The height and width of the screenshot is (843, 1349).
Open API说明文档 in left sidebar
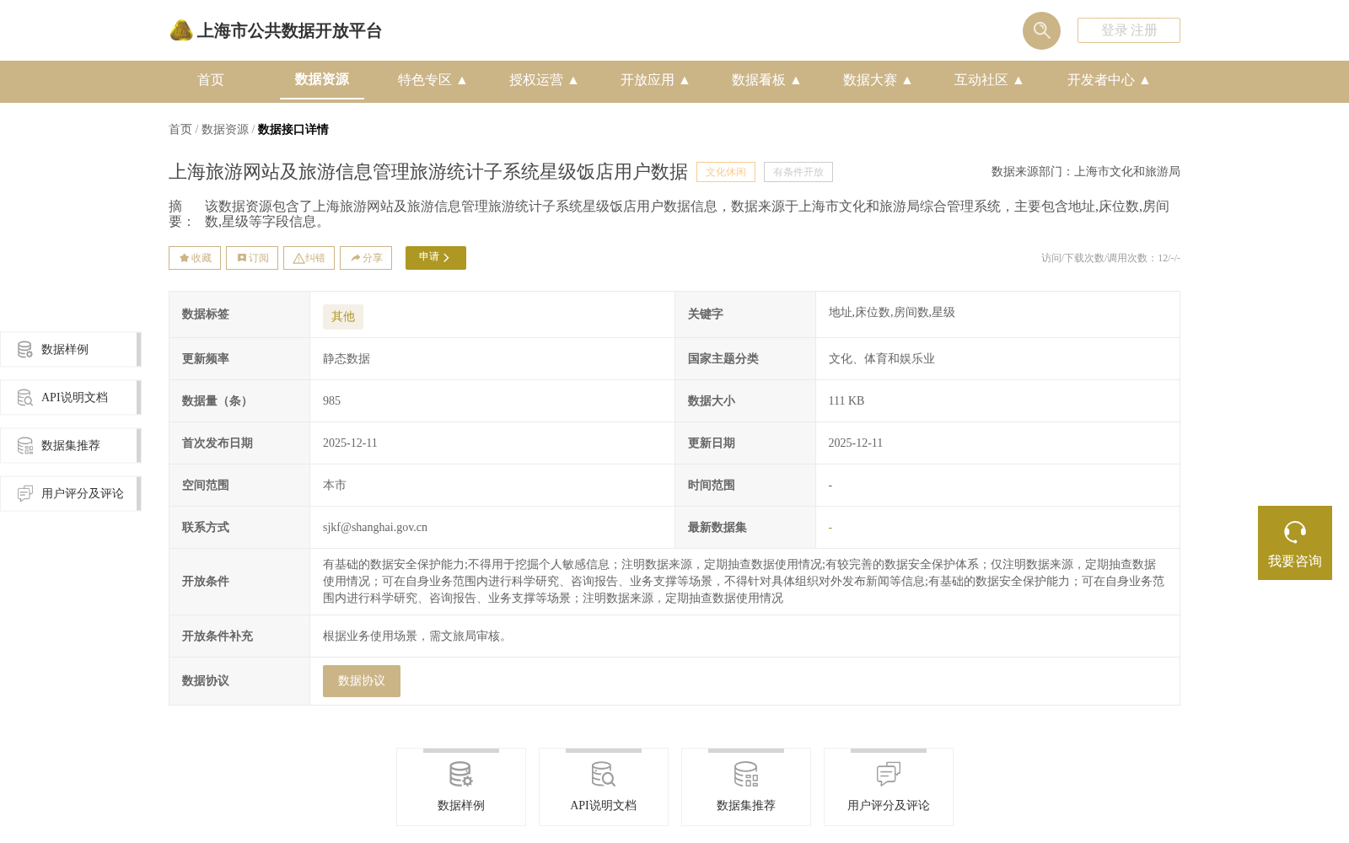point(70,397)
